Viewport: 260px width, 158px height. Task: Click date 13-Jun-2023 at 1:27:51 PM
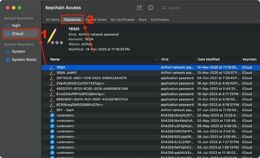click(218, 142)
